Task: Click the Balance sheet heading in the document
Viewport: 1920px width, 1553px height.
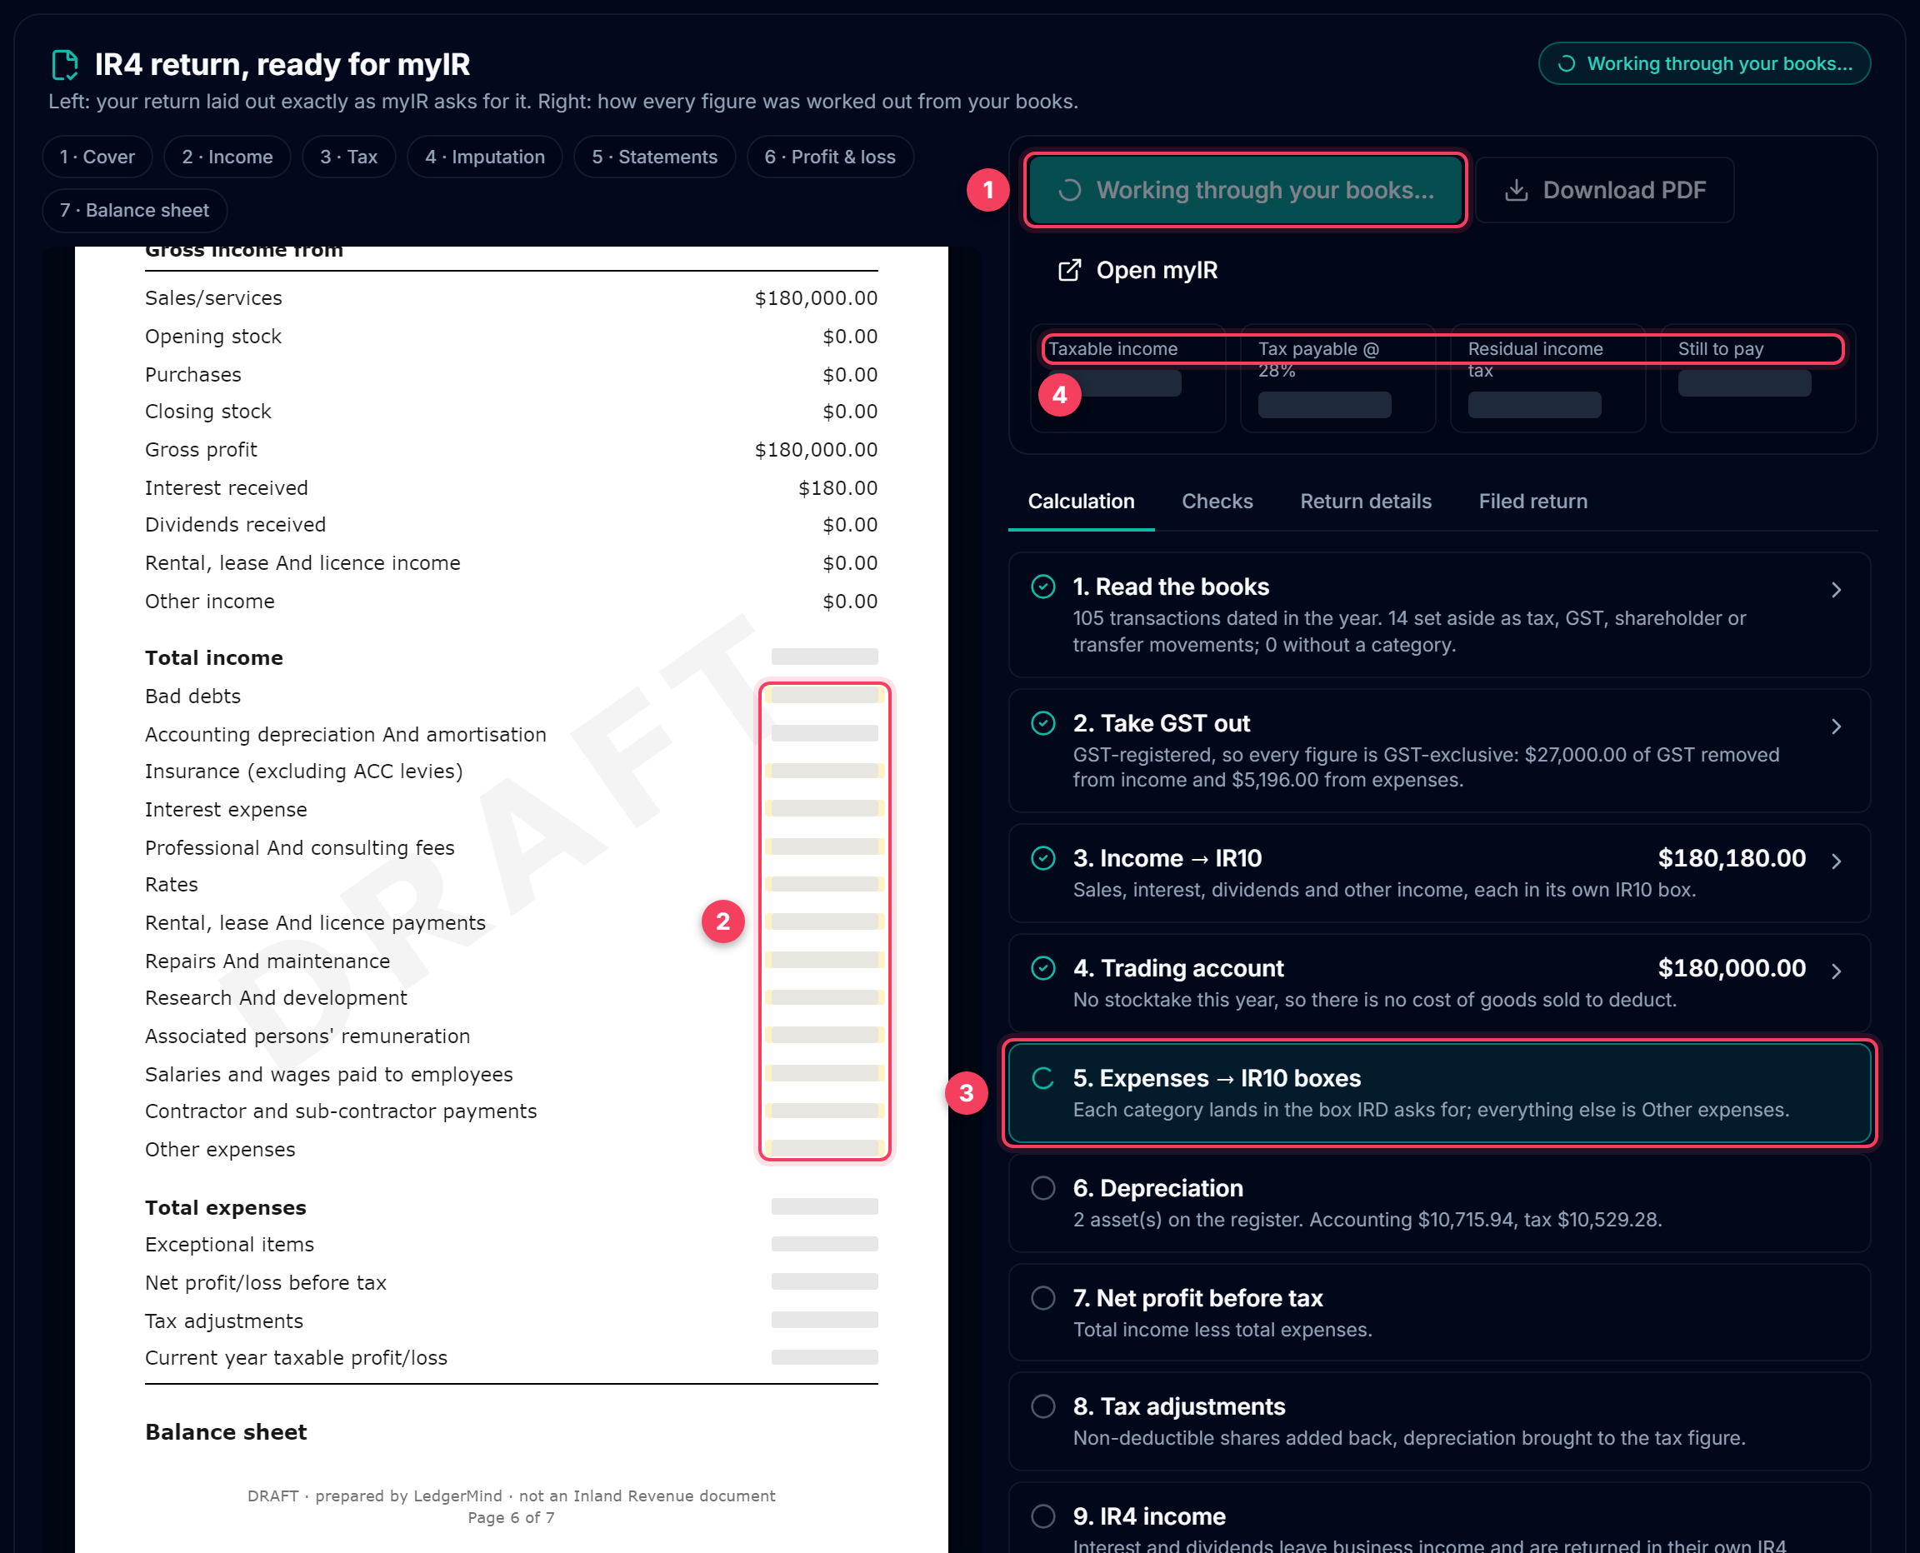Action: pyautogui.click(x=226, y=1432)
